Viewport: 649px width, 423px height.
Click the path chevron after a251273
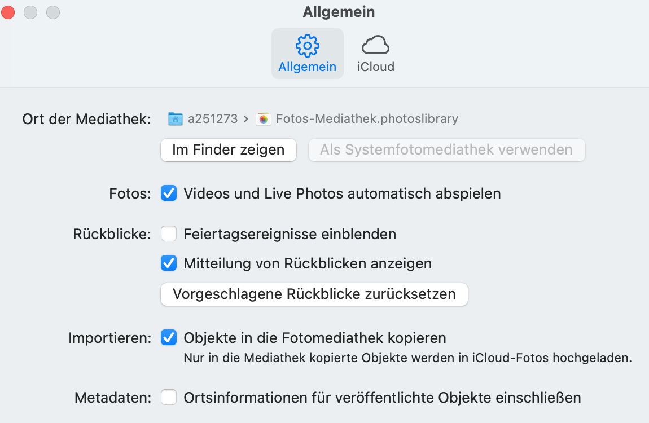coord(245,119)
